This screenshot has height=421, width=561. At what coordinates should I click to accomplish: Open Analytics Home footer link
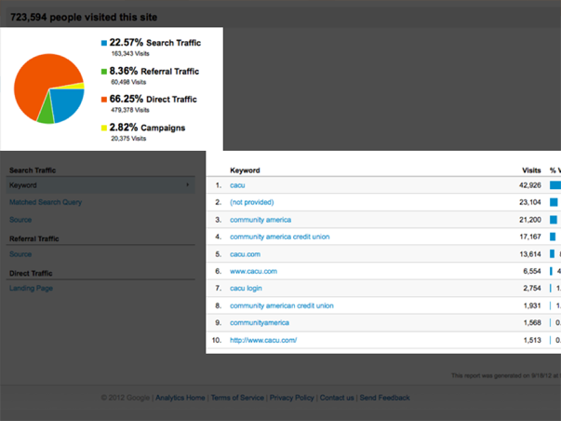[x=180, y=398]
